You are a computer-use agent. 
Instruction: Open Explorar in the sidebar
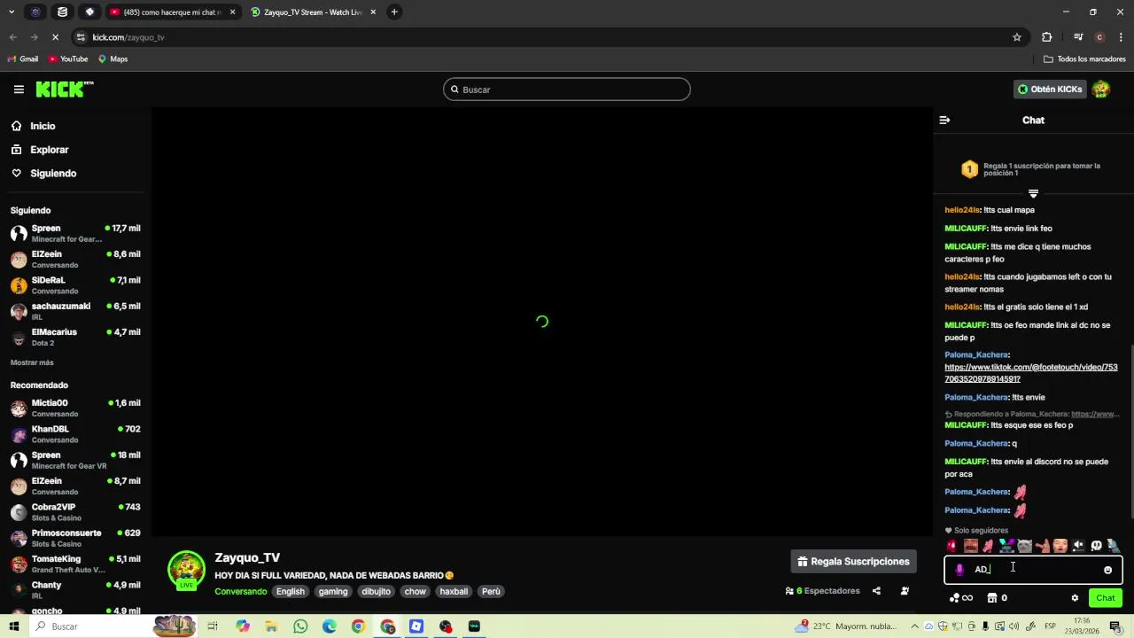49,150
